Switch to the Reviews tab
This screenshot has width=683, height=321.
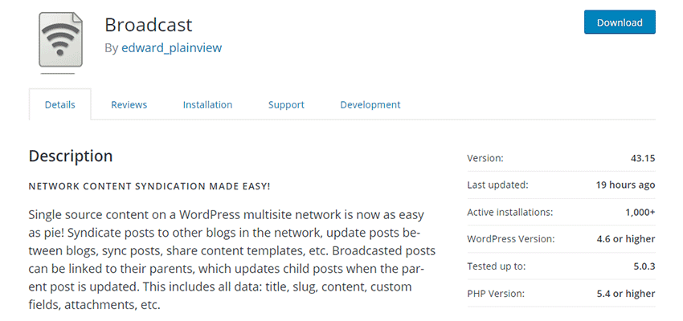[x=129, y=104]
